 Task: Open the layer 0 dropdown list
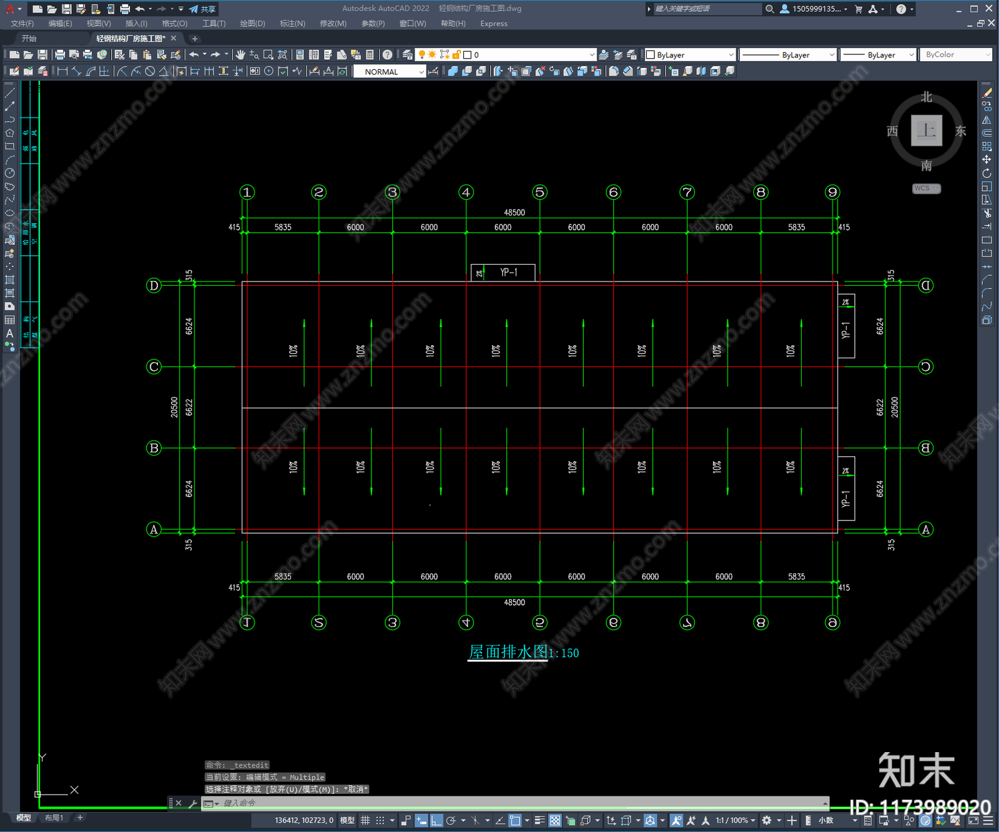[592, 55]
